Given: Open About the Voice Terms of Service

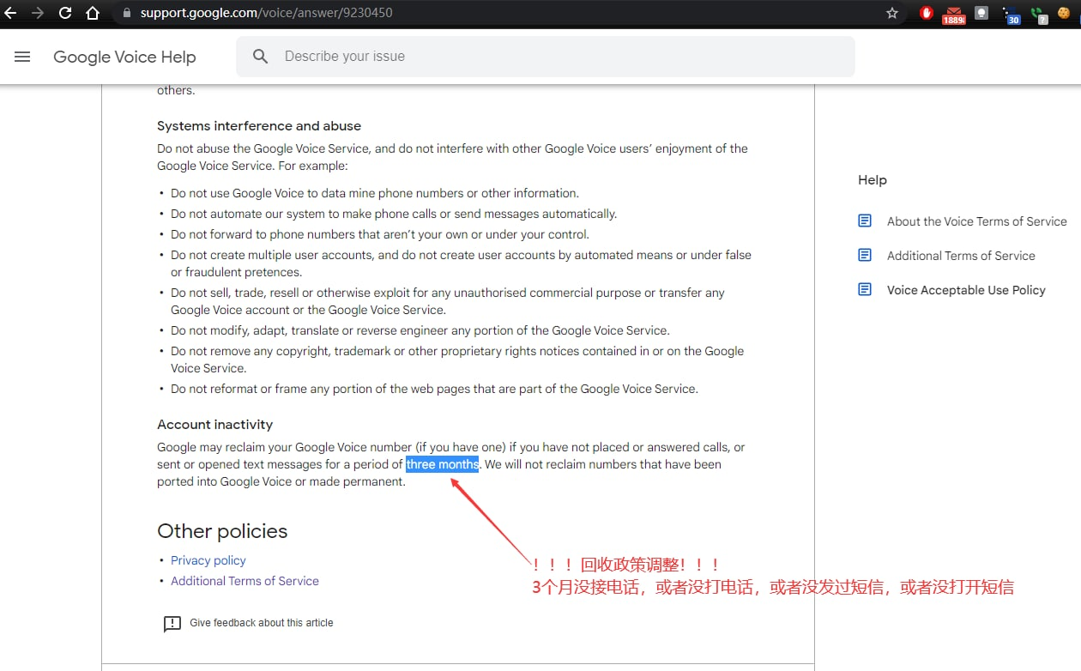Looking at the screenshot, I should point(977,221).
